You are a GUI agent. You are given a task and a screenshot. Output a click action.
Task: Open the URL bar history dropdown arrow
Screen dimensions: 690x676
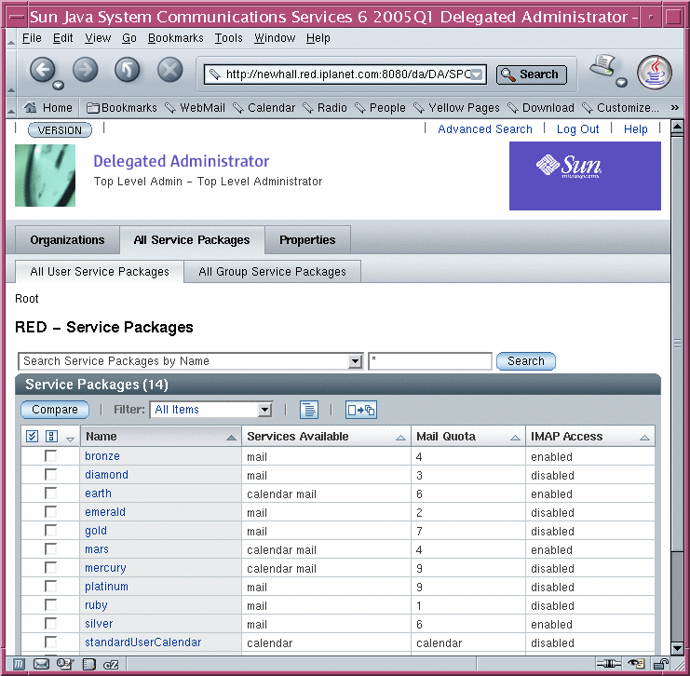coord(477,74)
